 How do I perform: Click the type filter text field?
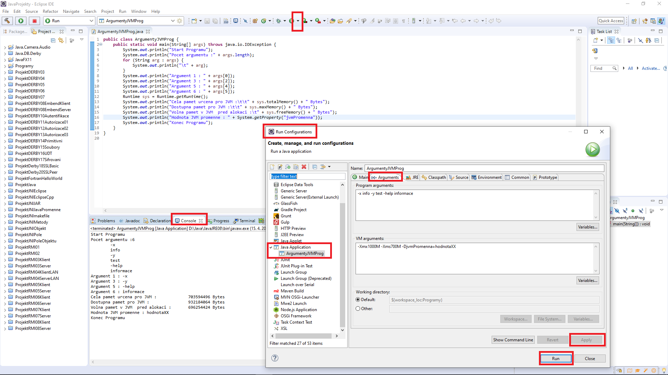[307, 176]
